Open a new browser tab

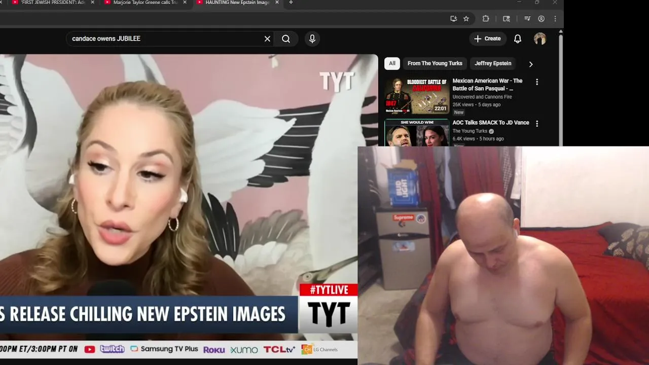click(x=291, y=3)
